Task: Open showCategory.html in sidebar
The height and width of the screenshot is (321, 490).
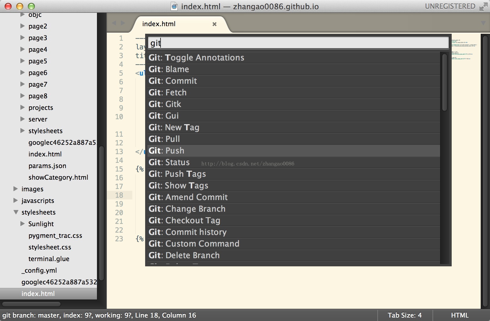Action: coord(58,177)
